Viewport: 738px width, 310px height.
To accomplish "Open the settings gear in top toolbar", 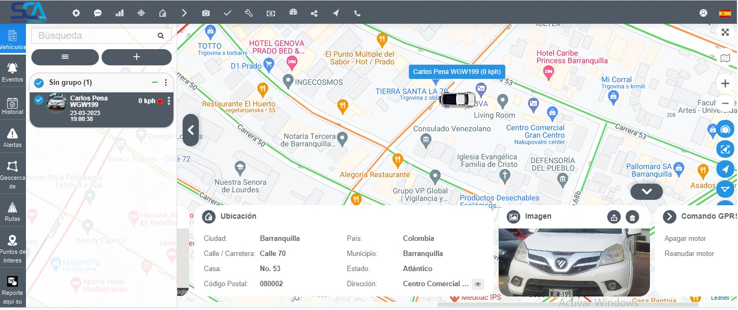I will [x=76, y=13].
